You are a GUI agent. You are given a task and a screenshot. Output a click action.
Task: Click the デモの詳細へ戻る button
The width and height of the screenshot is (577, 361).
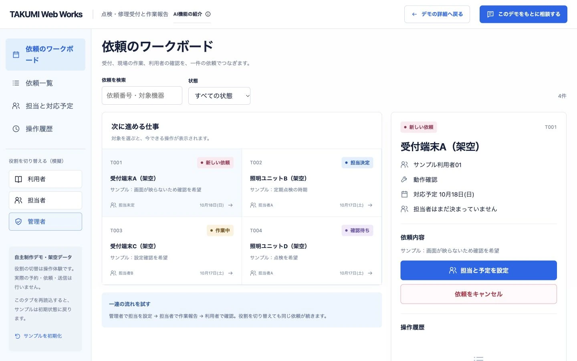click(x=437, y=14)
